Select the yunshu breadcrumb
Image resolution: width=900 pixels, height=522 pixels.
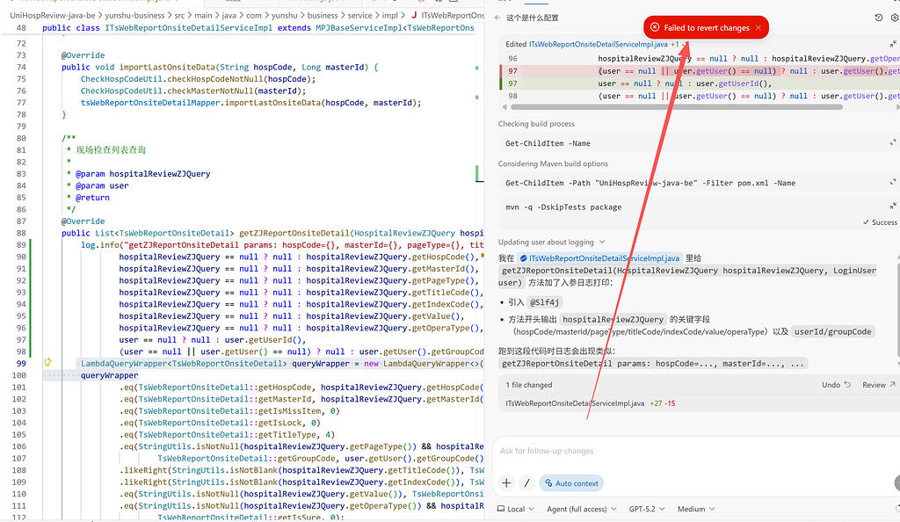(284, 16)
